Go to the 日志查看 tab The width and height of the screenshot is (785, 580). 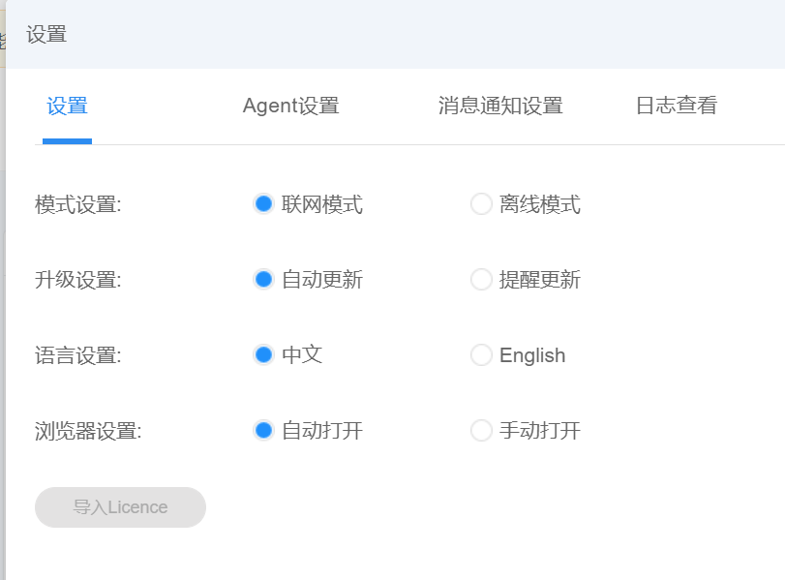(676, 106)
